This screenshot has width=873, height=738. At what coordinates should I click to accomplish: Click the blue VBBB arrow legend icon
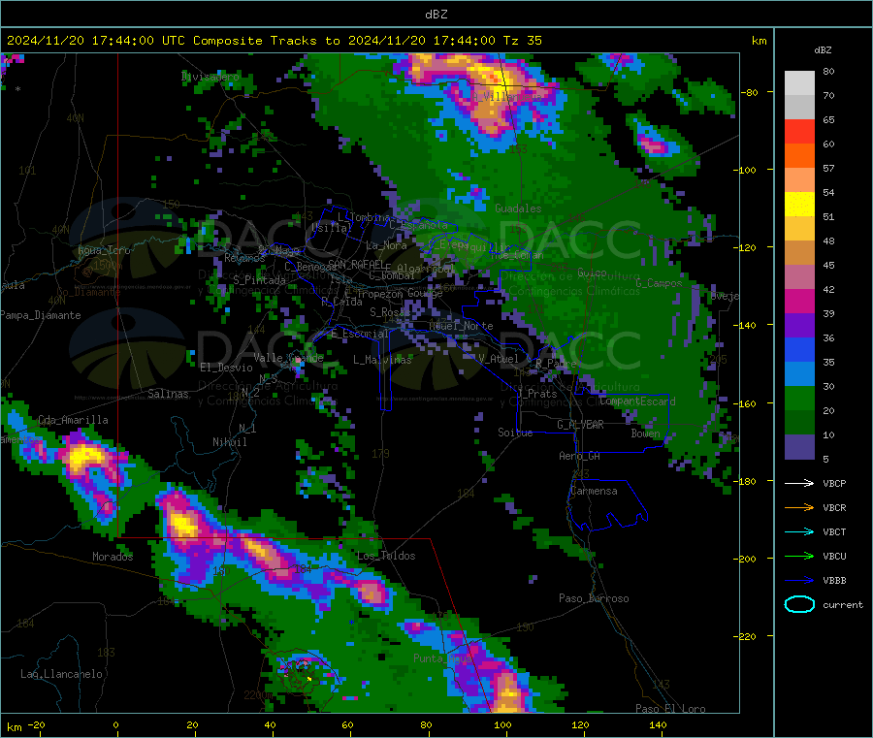799,581
